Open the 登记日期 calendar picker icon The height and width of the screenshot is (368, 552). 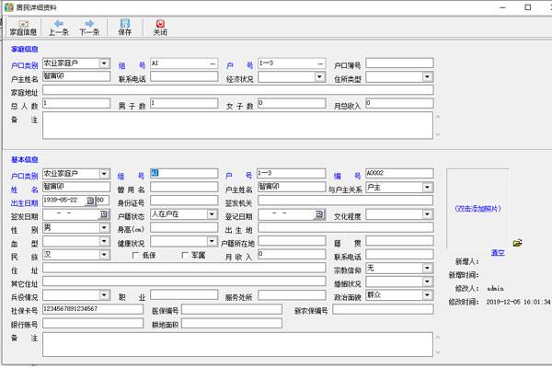click(319, 214)
